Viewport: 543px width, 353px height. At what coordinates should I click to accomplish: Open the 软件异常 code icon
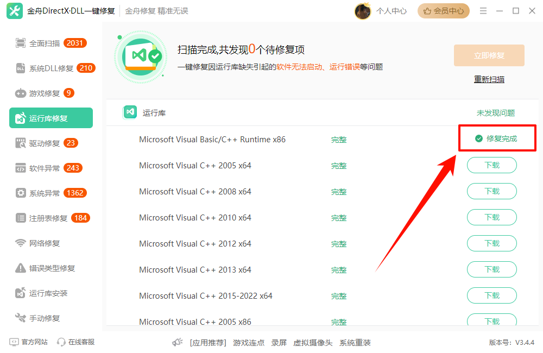[21, 168]
